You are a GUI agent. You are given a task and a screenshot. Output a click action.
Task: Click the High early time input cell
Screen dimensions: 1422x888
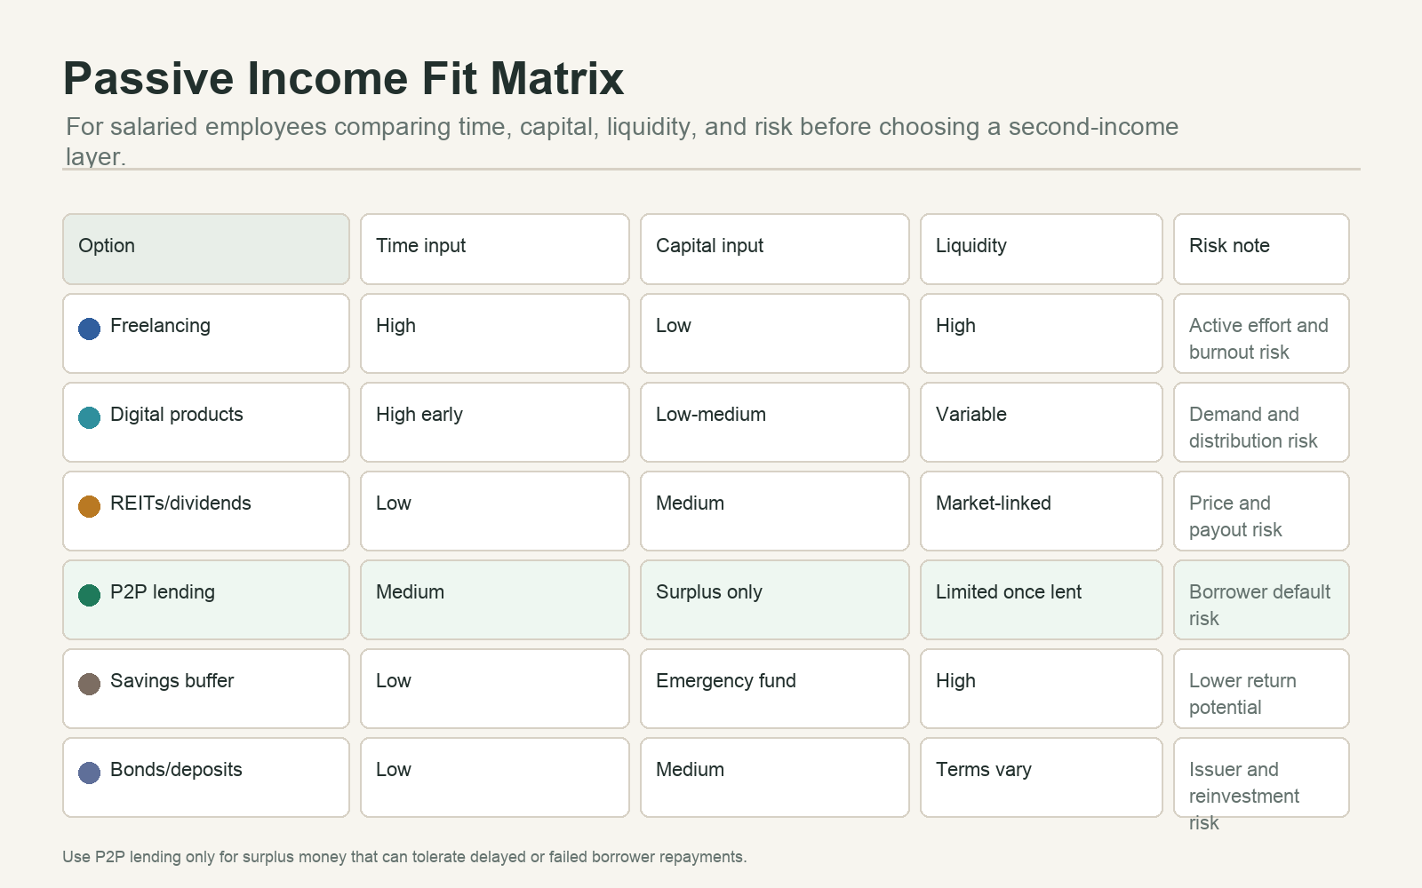click(x=495, y=422)
